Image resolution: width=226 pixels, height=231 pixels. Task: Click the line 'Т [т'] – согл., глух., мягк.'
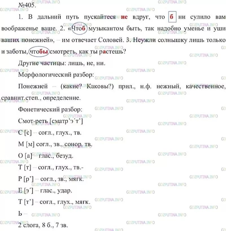click(54, 202)
